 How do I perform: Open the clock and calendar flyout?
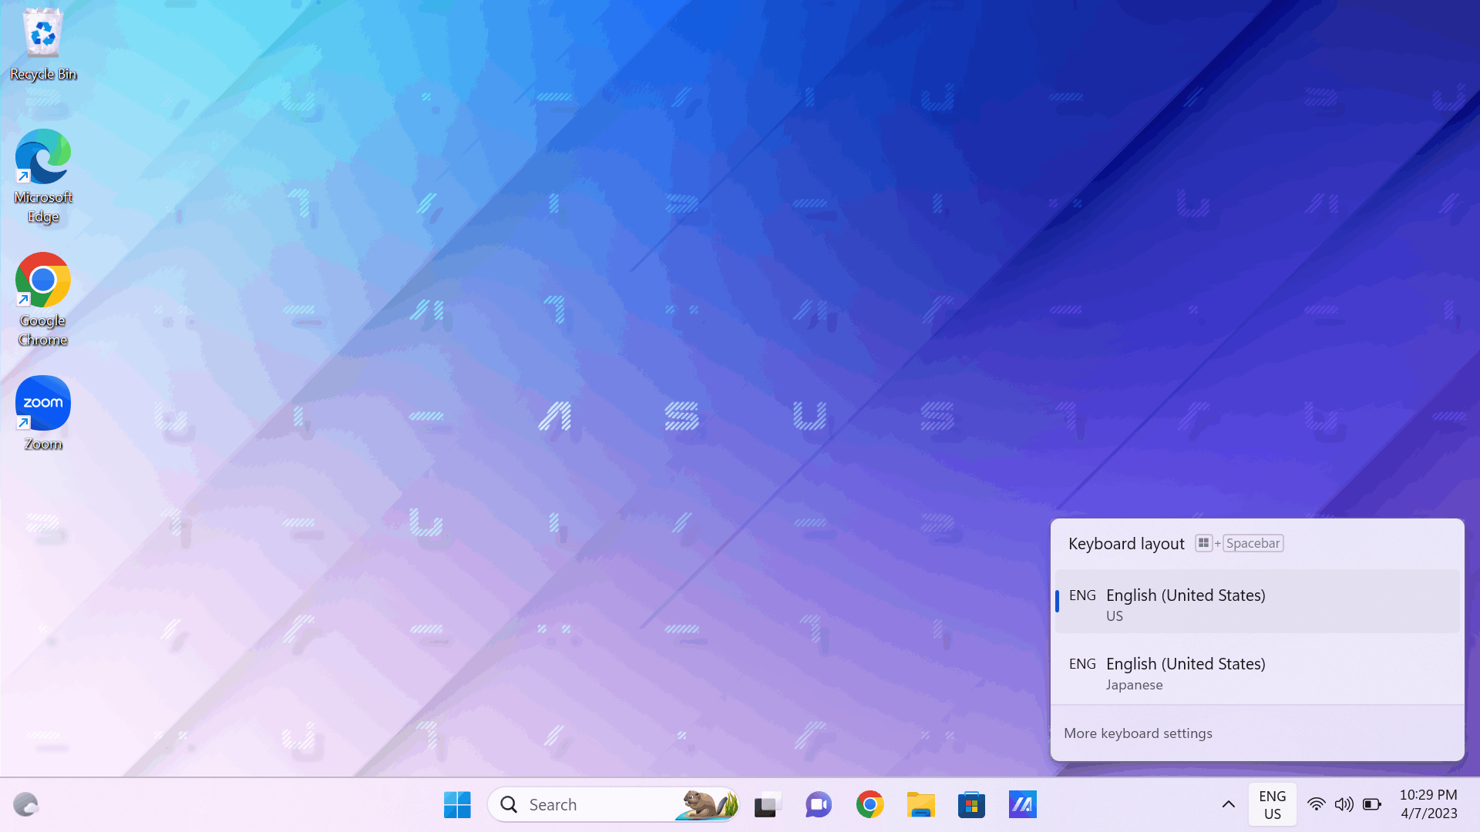1427,803
